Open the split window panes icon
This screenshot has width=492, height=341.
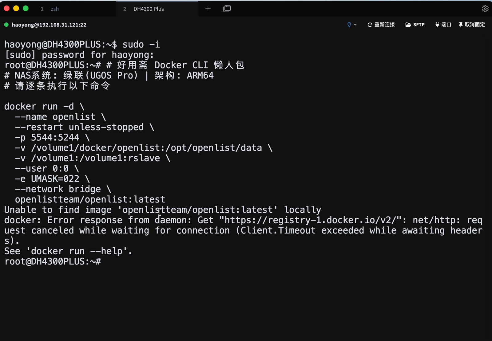pyautogui.click(x=227, y=9)
